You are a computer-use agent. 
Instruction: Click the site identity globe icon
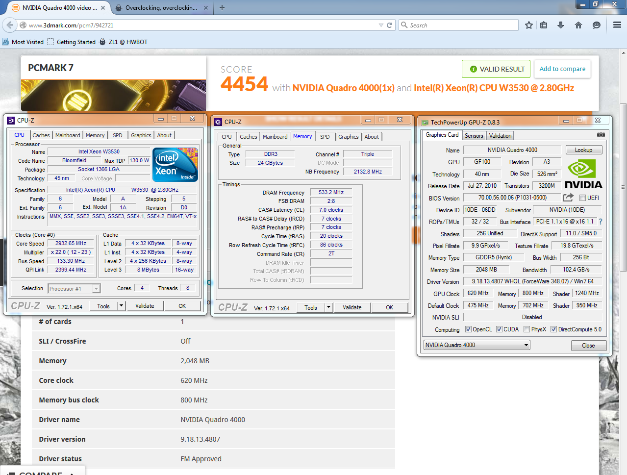(x=23, y=25)
